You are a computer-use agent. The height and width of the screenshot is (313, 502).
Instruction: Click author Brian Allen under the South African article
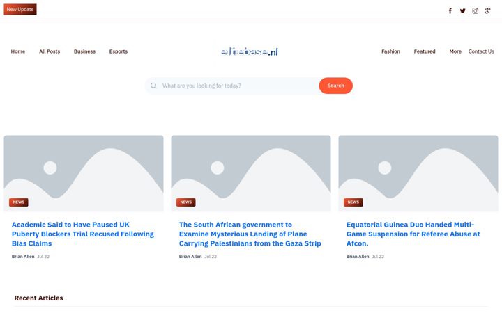tap(190, 257)
